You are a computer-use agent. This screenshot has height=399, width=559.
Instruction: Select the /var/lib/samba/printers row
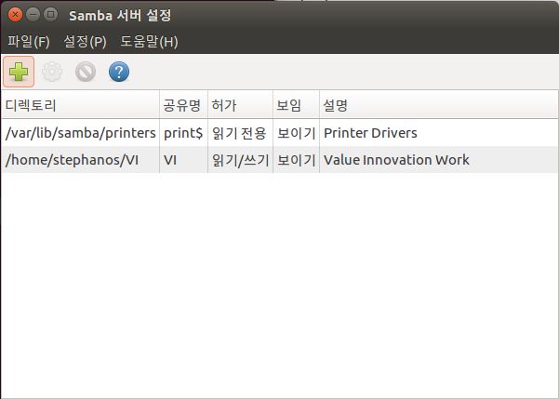[80, 133]
